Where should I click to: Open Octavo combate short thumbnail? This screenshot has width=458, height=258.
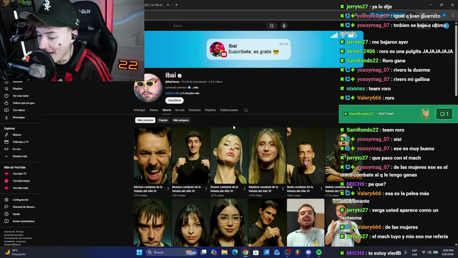click(229, 156)
